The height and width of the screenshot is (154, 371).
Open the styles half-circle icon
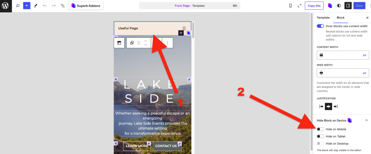[x=339, y=6]
